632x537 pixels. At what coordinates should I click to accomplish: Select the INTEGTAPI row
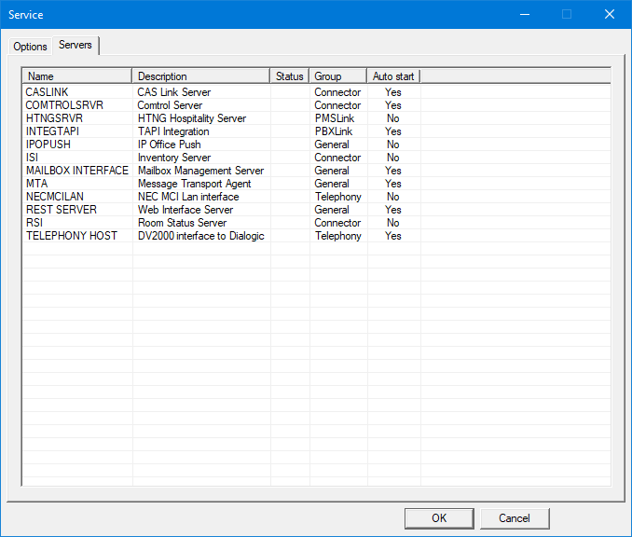(52, 131)
